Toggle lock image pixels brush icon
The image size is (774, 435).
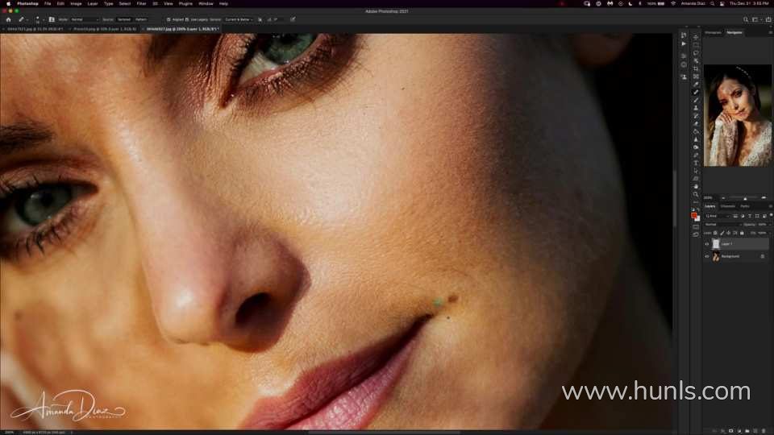coord(722,233)
